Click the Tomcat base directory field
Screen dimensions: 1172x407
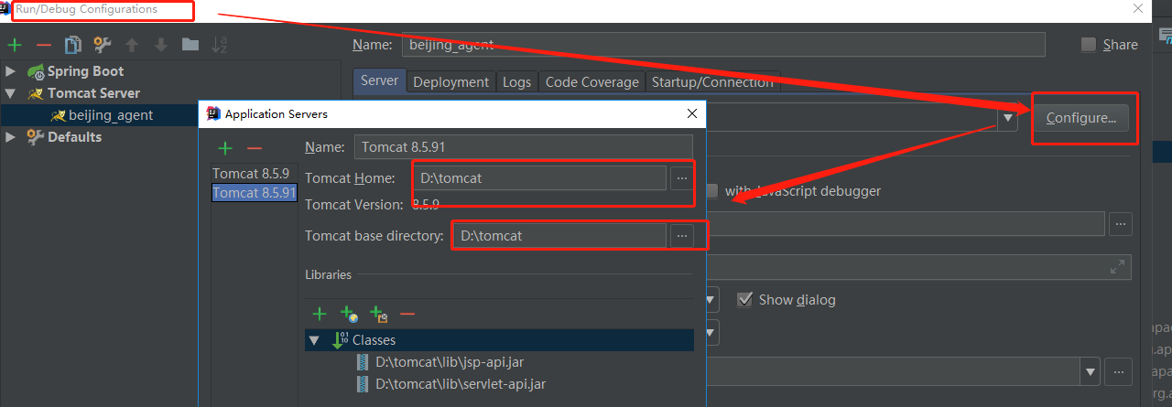coord(560,235)
